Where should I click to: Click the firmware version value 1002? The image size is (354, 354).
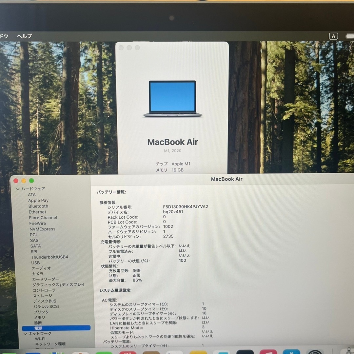click(x=168, y=226)
